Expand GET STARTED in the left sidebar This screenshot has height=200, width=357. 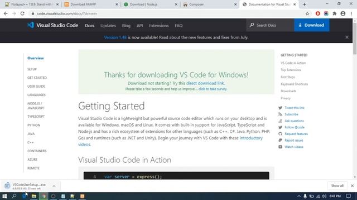(37, 78)
